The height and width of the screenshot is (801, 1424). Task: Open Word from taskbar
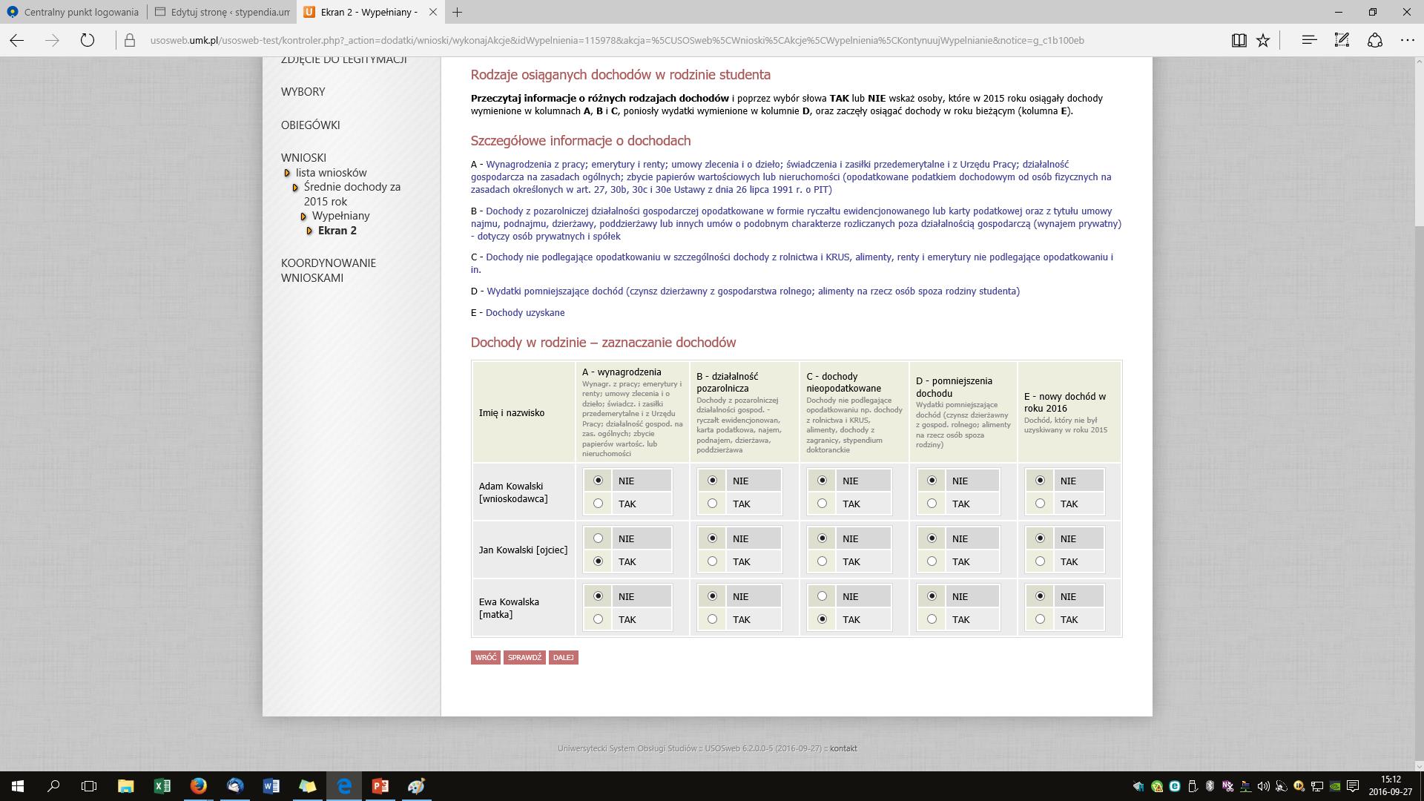tap(271, 786)
